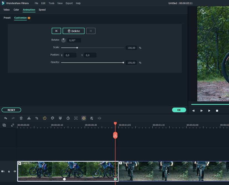Toggle the lock on video track 1
The height and width of the screenshot is (185, 229).
coord(9,171)
